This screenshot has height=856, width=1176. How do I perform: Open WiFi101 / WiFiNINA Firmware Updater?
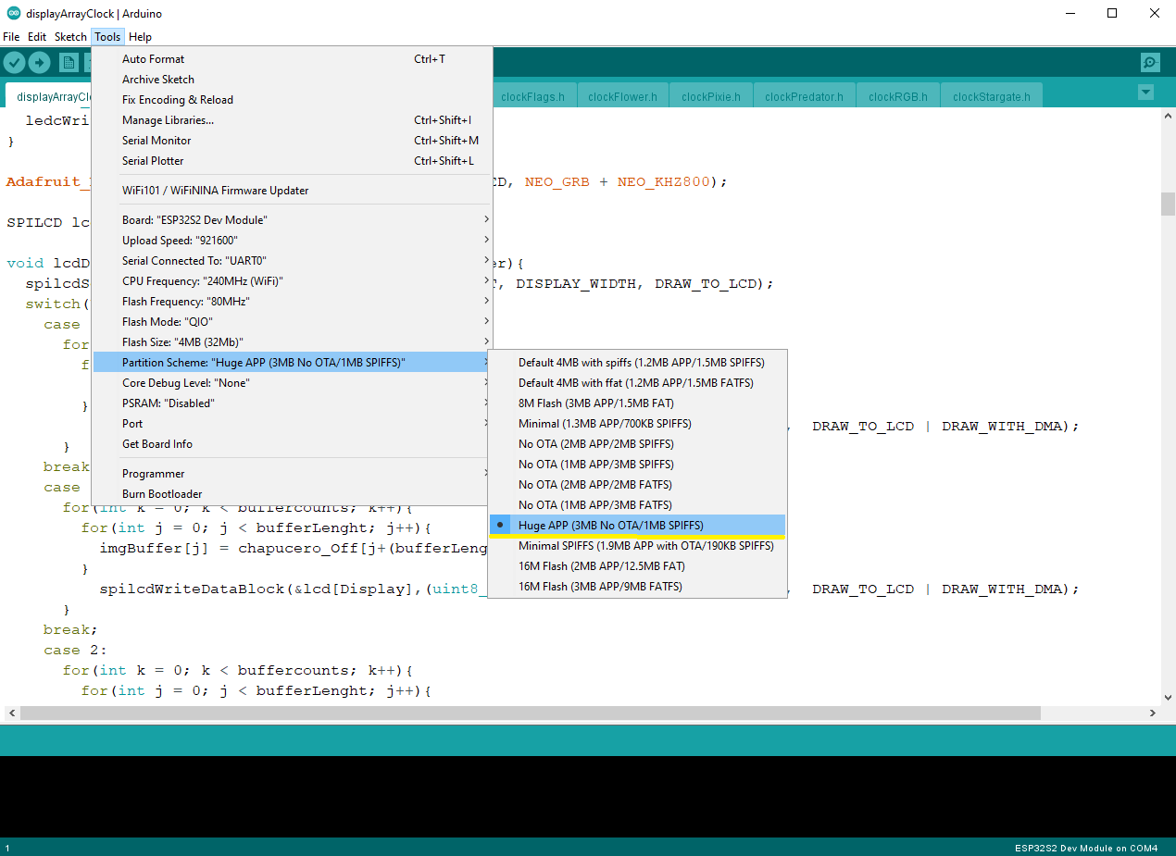point(292,191)
